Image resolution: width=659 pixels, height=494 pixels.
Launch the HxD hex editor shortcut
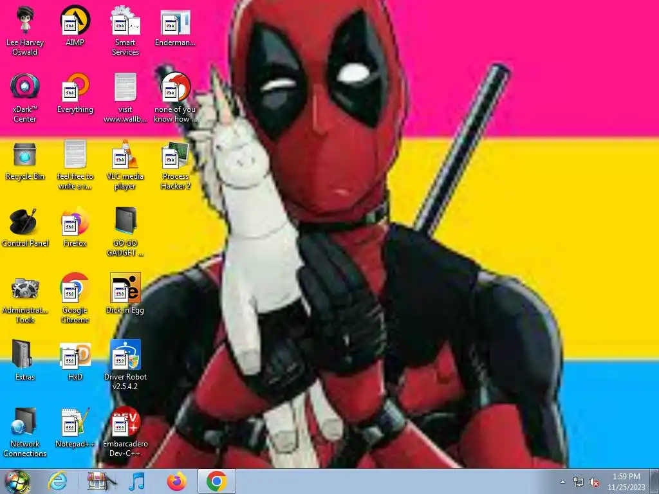coord(75,360)
